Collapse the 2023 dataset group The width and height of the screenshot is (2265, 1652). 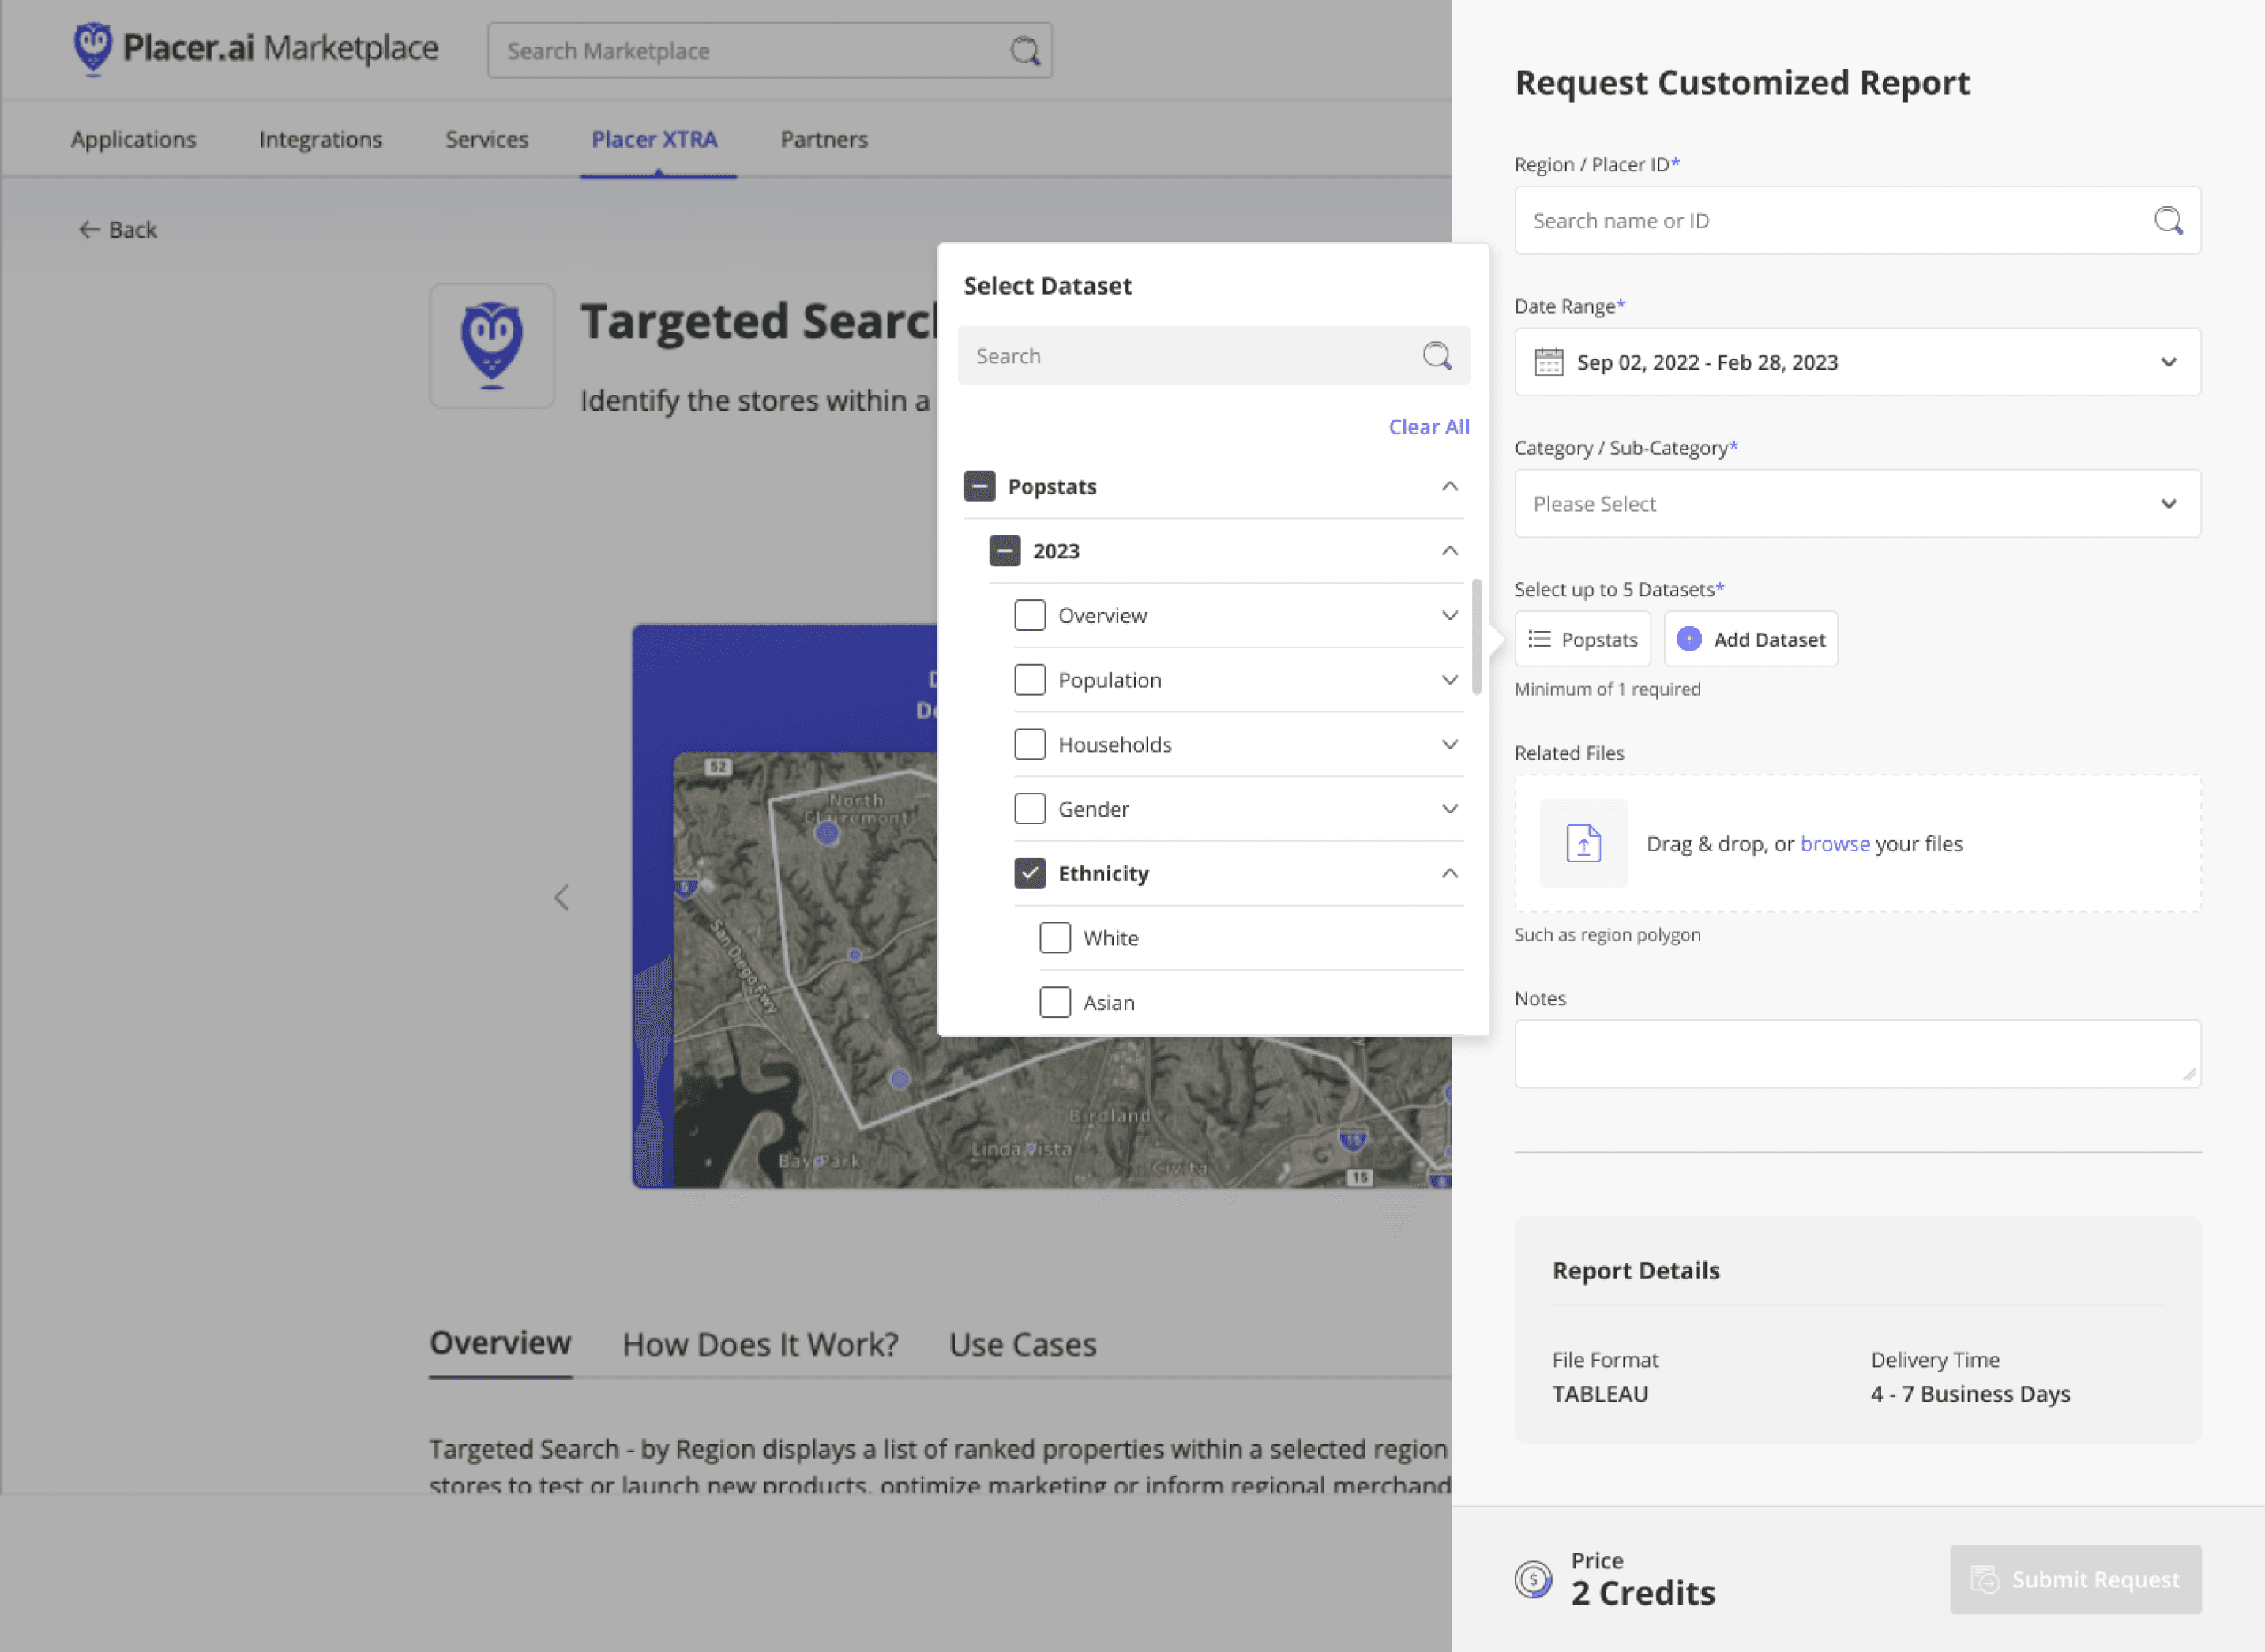[1449, 551]
